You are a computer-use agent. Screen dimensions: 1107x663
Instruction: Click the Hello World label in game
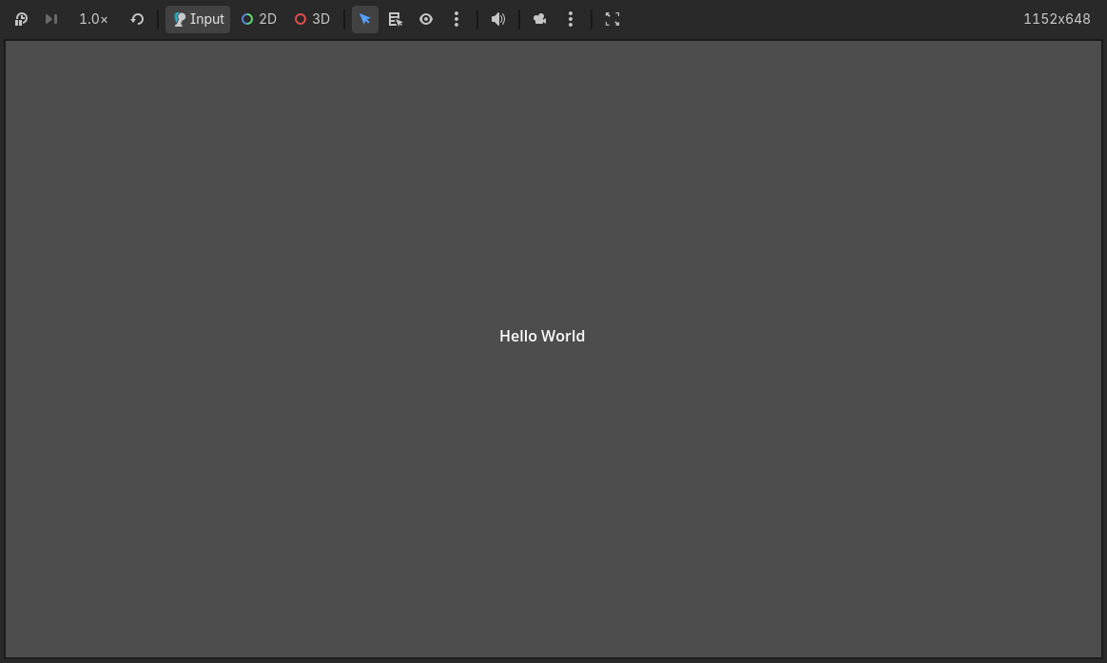coord(542,336)
